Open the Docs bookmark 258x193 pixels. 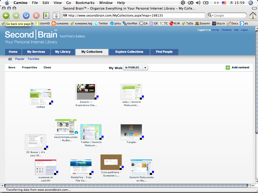pyautogui.click(x=232, y=23)
